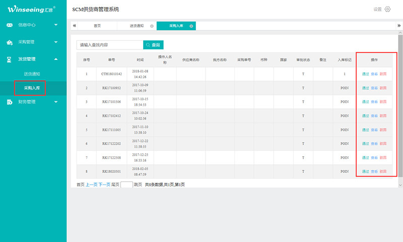
Task: Click the settings gear icon
Action: [387, 9]
